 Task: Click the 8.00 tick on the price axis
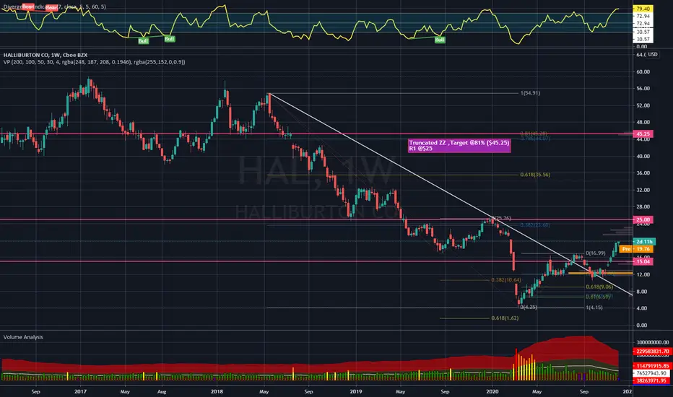point(643,292)
